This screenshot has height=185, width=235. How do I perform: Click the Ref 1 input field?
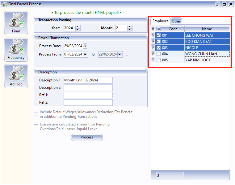point(88,95)
